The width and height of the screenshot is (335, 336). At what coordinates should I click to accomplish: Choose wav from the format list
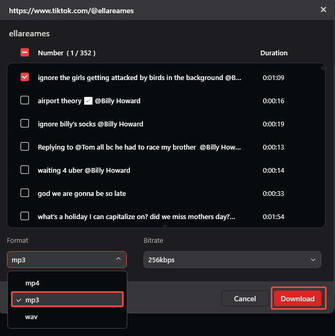pos(67,317)
